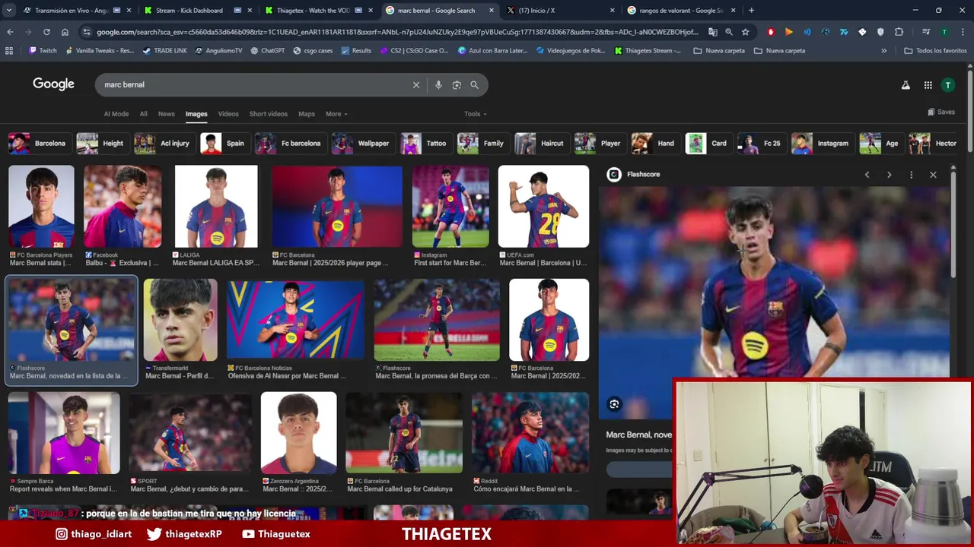The width and height of the screenshot is (974, 547).
Task: Switch to the Videos tab
Action: (228, 114)
